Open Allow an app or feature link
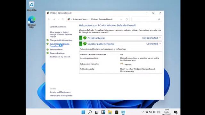Image resolution: width=205 pixels, height=115 pixels. 61,34
